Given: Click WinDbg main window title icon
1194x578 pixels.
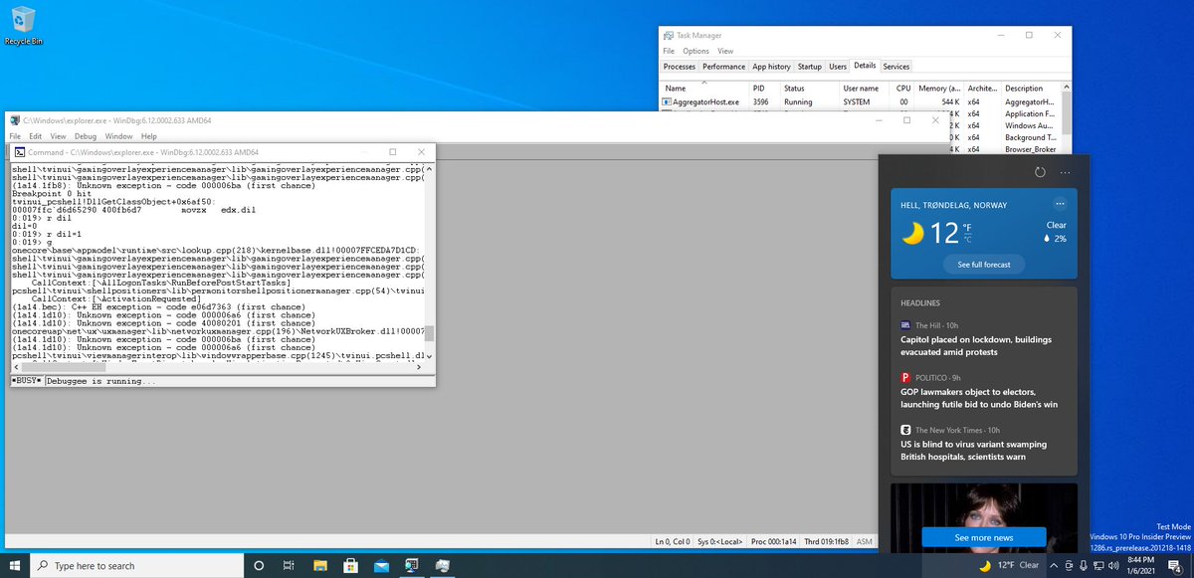Looking at the screenshot, I should pyautogui.click(x=14, y=120).
